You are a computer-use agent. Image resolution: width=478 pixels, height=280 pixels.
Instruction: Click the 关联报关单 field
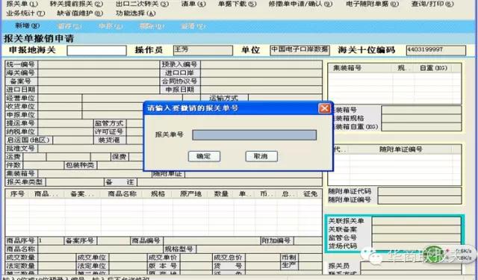point(416,221)
